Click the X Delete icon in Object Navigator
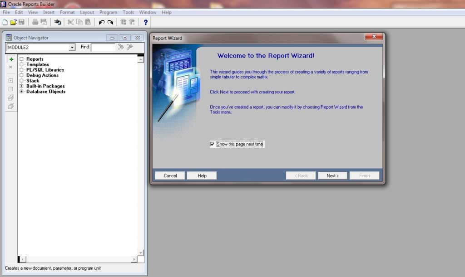Screen dimensions: 465x277 coord(10,67)
